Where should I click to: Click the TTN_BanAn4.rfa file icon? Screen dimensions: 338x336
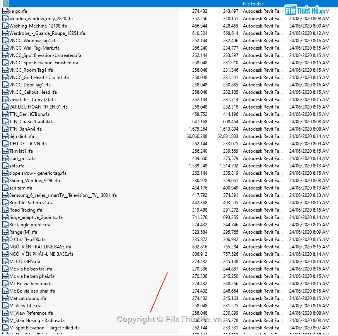[x=5, y=129]
